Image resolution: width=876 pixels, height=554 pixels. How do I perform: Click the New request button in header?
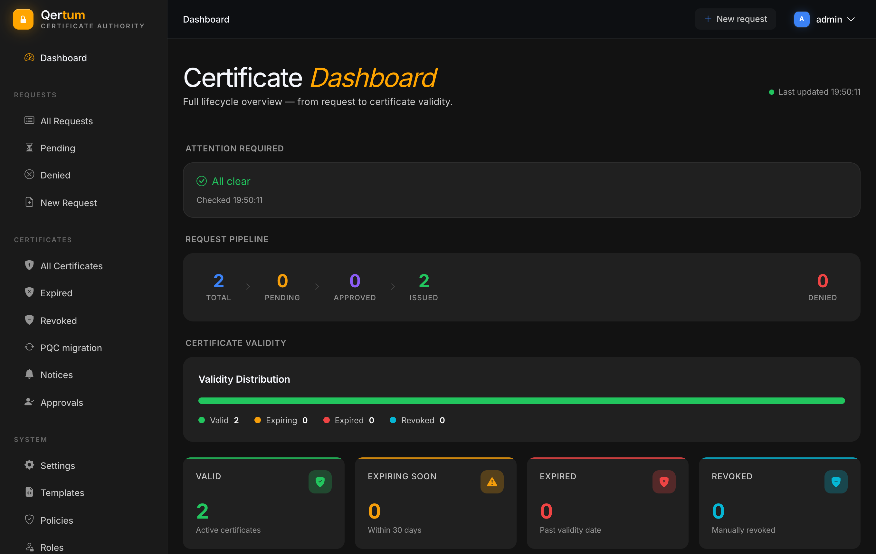735,19
